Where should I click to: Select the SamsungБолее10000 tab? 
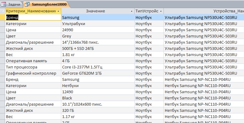(46, 4)
